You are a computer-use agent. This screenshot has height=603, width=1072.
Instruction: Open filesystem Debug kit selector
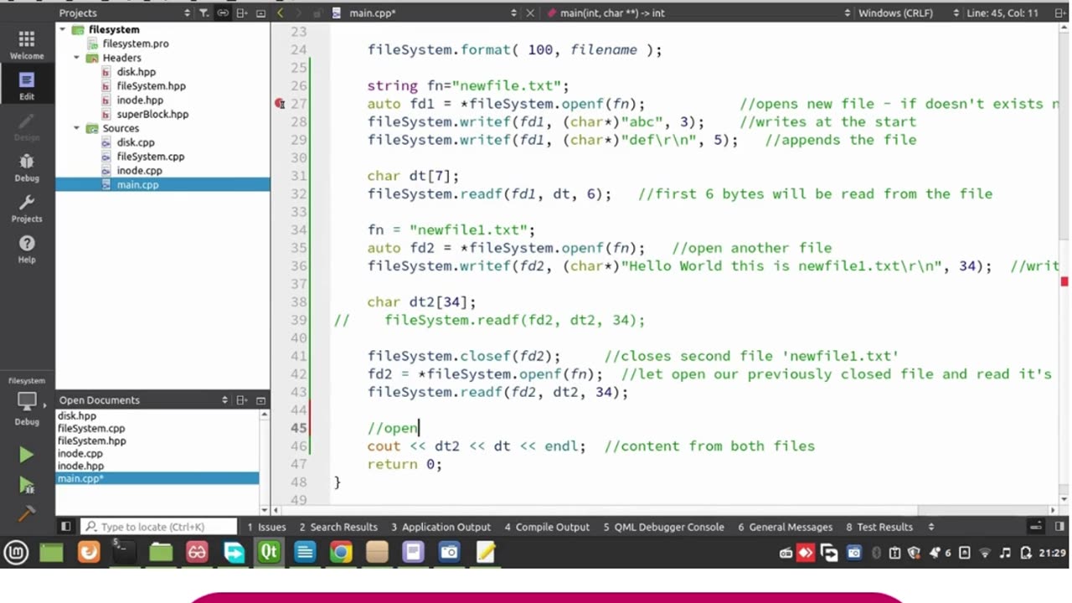click(x=27, y=400)
